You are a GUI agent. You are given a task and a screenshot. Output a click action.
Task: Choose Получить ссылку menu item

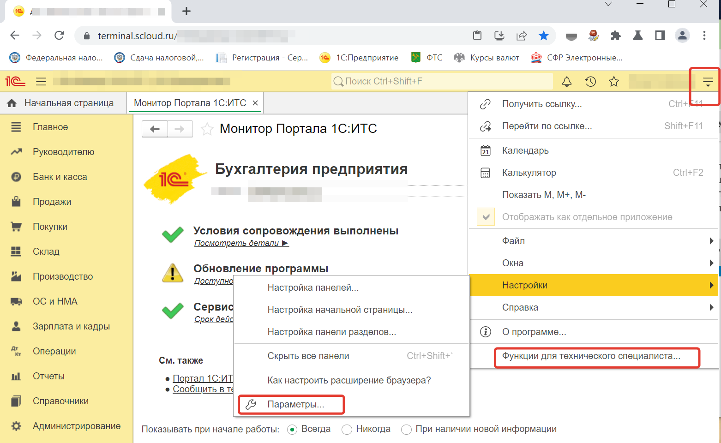[593, 104]
